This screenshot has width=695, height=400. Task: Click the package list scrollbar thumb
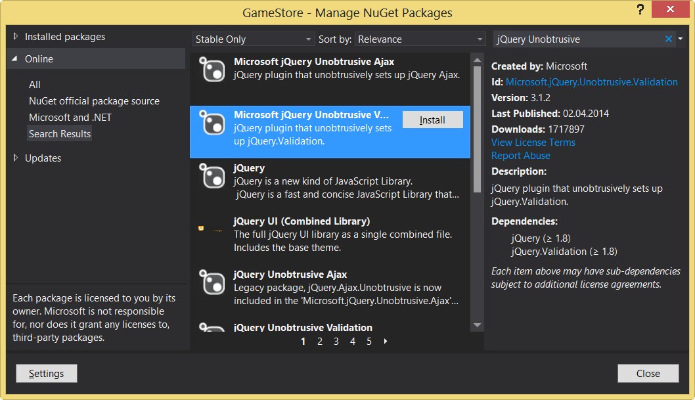click(477, 129)
